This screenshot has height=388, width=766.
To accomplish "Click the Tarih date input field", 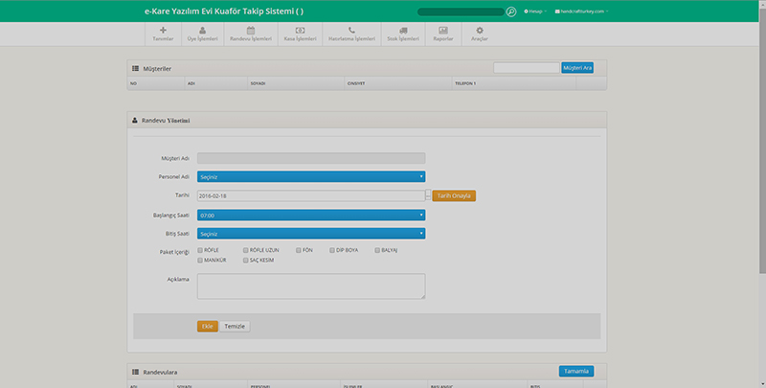I will [311, 196].
